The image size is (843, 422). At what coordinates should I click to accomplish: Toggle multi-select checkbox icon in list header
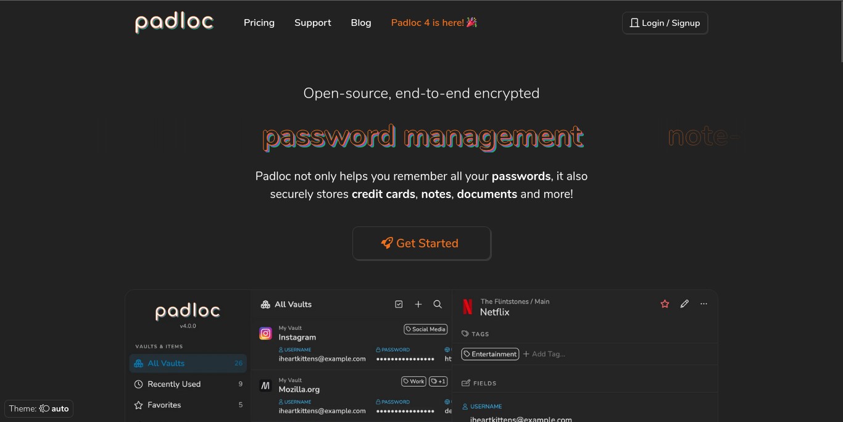click(399, 304)
